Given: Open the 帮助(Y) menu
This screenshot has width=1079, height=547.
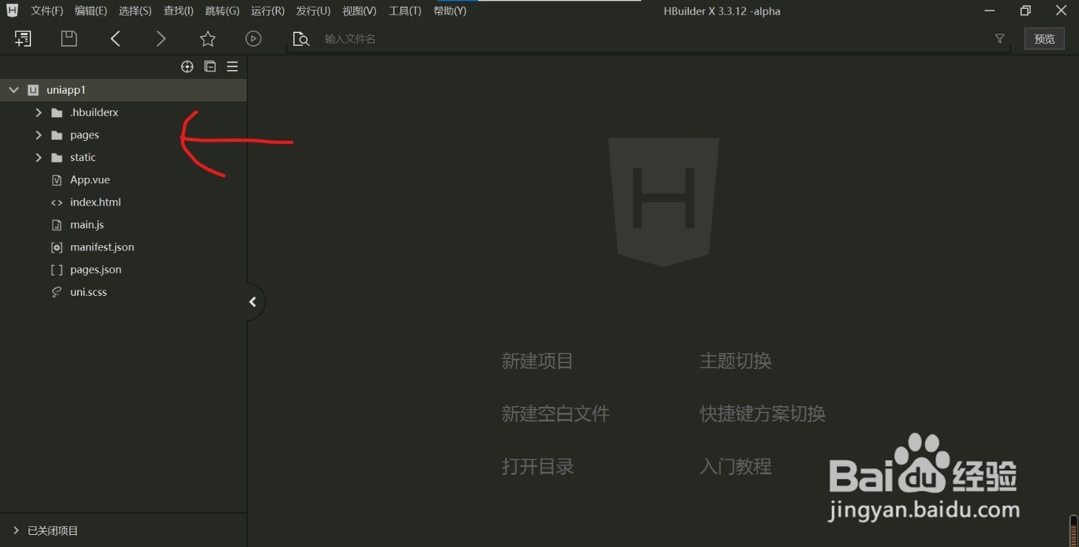Looking at the screenshot, I should point(450,11).
